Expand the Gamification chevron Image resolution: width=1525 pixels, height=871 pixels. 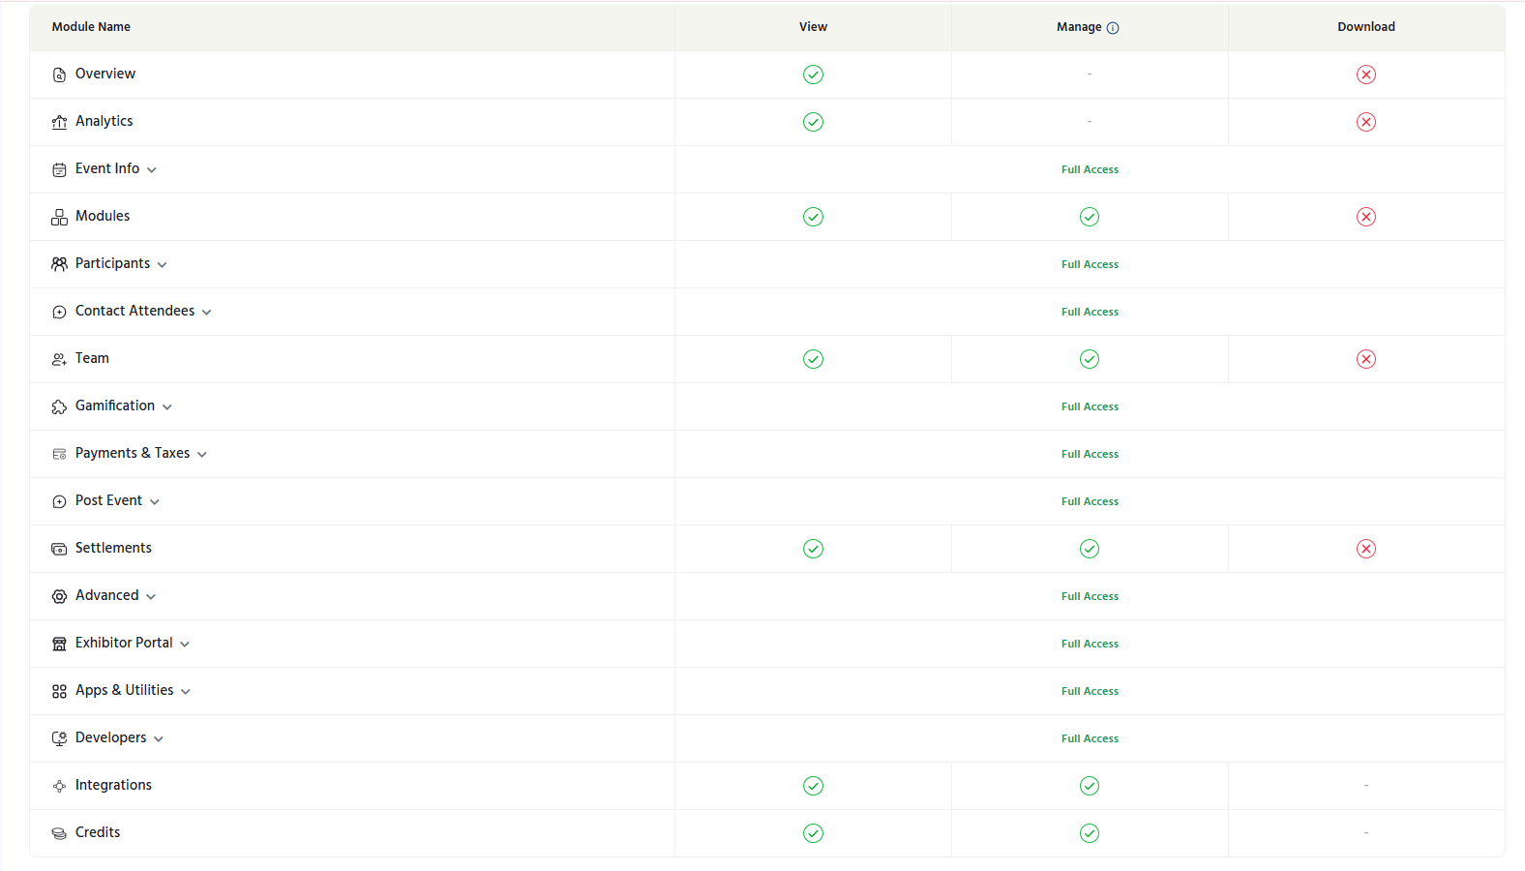[167, 407]
